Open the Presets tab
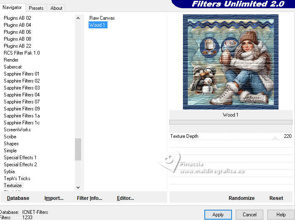Screen dimensions: 295x220 [x=36, y=8]
